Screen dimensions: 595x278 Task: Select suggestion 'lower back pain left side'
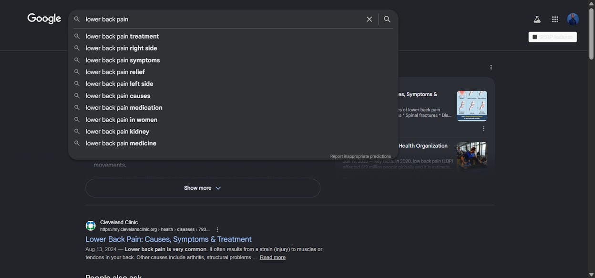point(233,84)
